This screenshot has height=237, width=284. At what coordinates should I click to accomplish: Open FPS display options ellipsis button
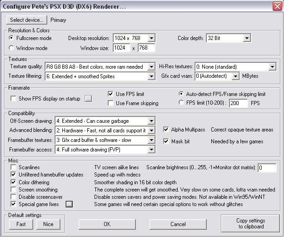point(88,99)
